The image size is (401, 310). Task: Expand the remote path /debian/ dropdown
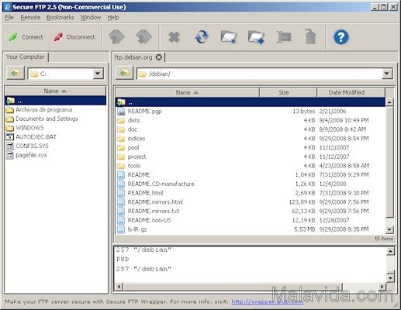click(x=387, y=74)
